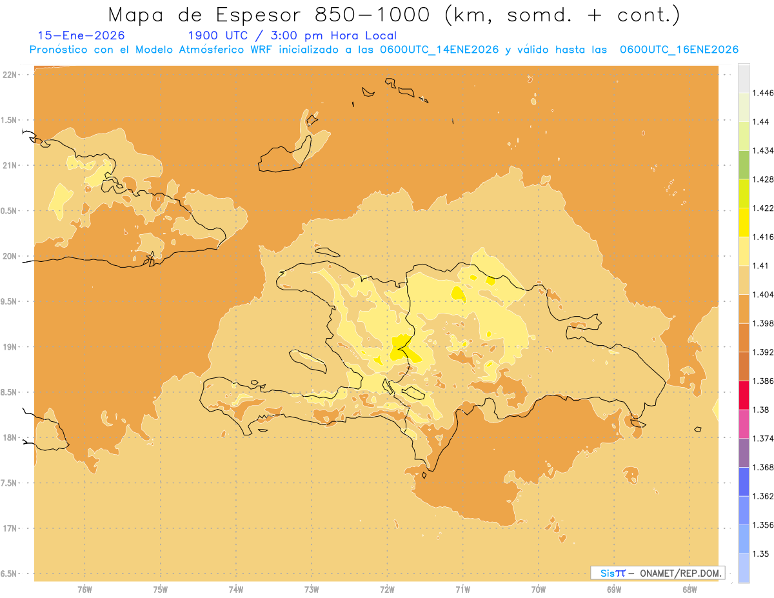Click the colorbar value 1.386

762,381
